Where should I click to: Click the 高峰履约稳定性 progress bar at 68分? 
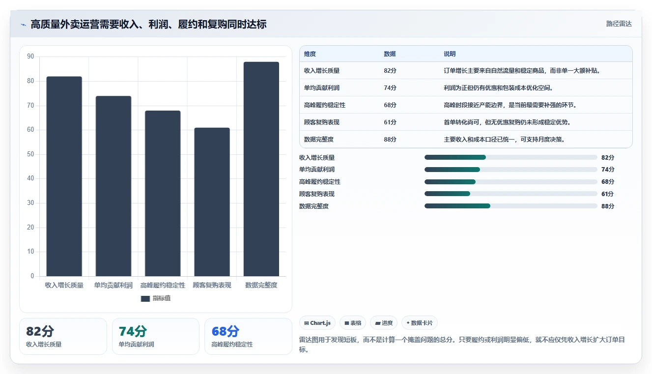(x=511, y=182)
